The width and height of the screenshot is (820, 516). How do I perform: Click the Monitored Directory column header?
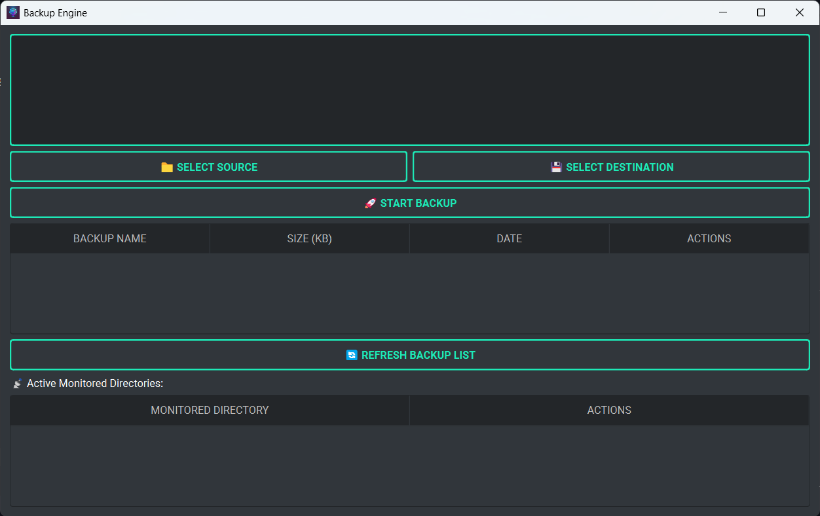coord(210,410)
